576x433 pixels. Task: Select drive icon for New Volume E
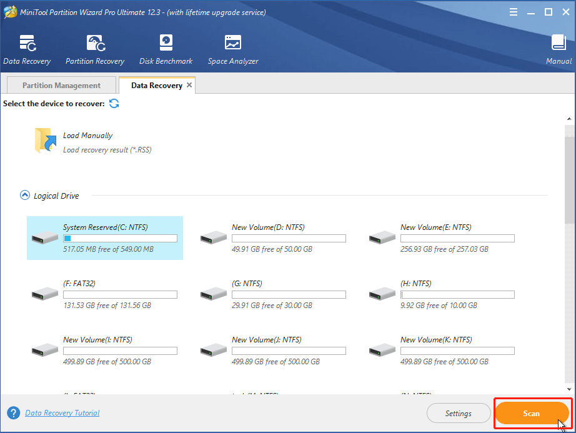coord(382,237)
